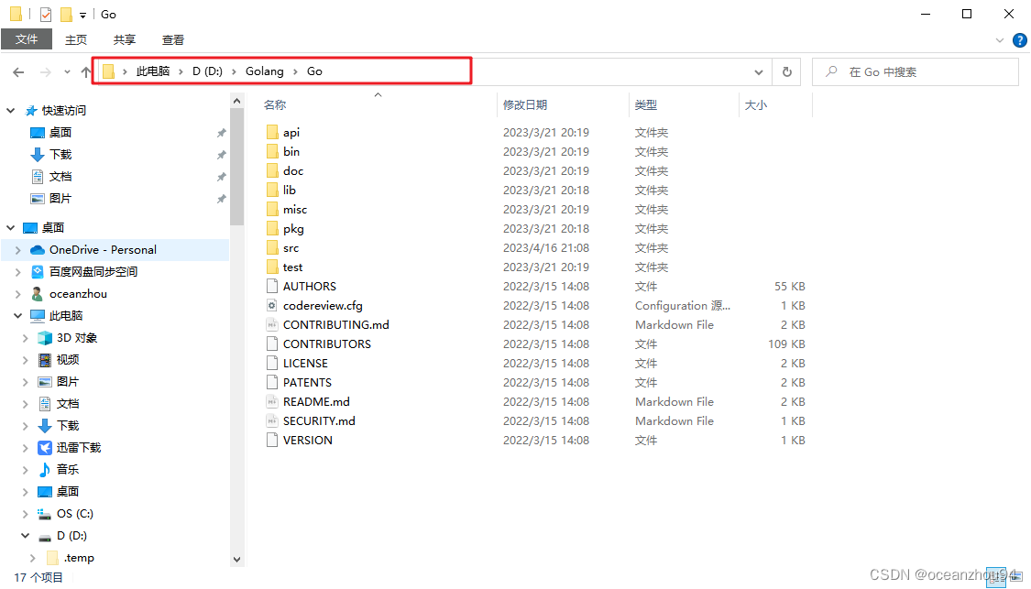Viewport: 1031px width, 589px height.
Task: Switch to the 查看 ribbon tab
Action: (x=173, y=39)
